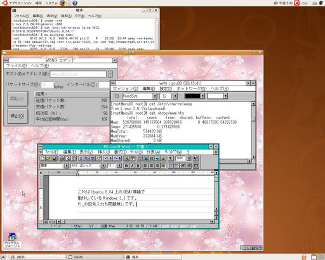Open the Drawing toolbar icon in Word
This screenshot has width=325, height=260.
(157, 159)
